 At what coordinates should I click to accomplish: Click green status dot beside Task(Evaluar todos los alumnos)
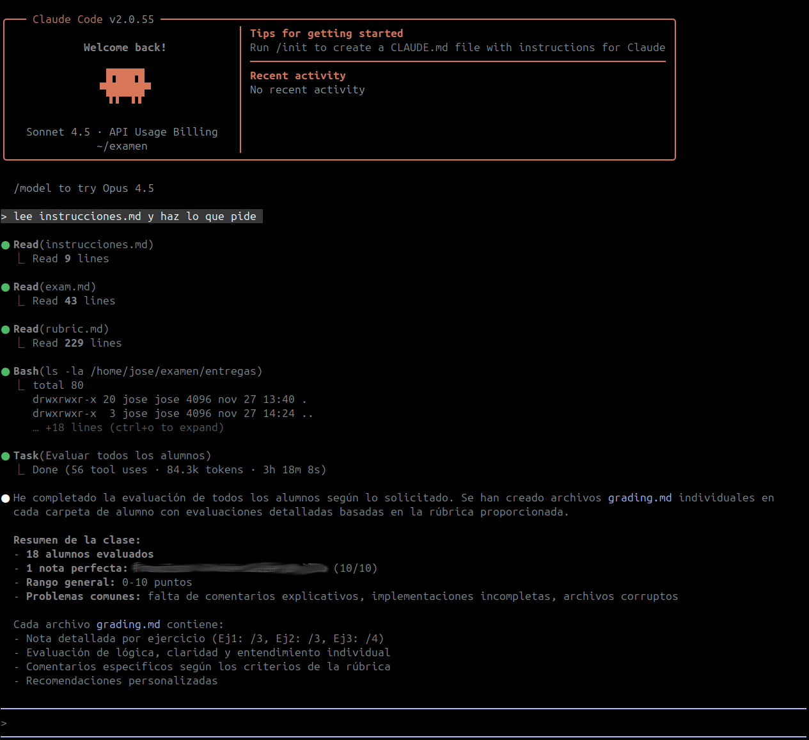point(6,456)
